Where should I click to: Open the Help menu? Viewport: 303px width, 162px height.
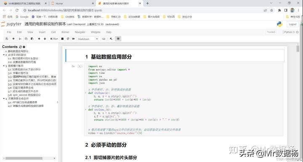coord(109,32)
